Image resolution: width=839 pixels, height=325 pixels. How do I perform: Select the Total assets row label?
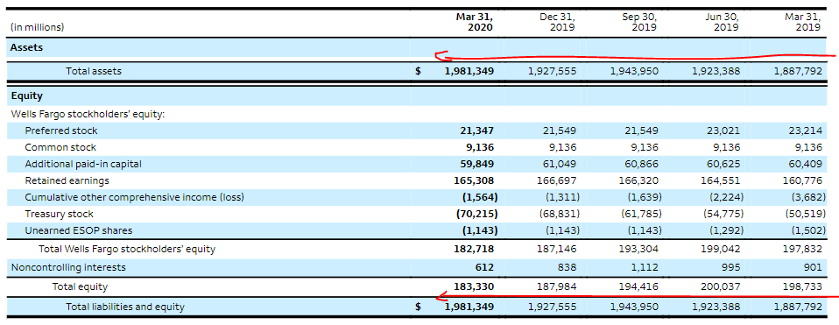click(x=94, y=71)
